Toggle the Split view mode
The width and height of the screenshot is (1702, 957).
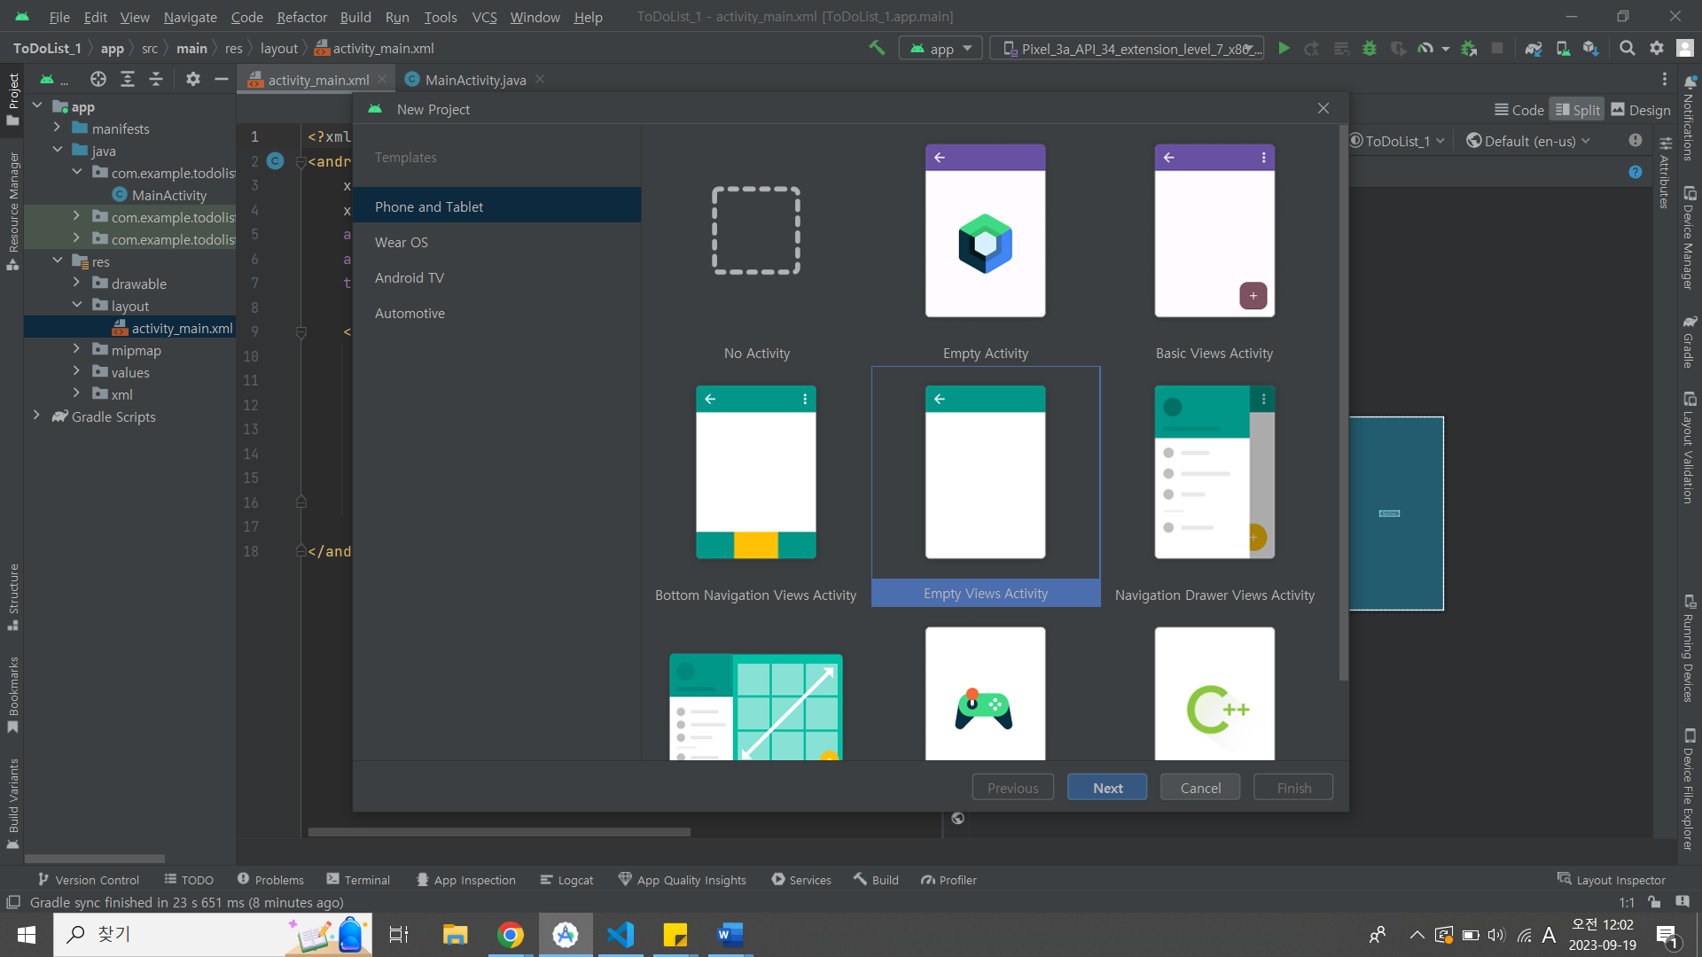tap(1578, 110)
